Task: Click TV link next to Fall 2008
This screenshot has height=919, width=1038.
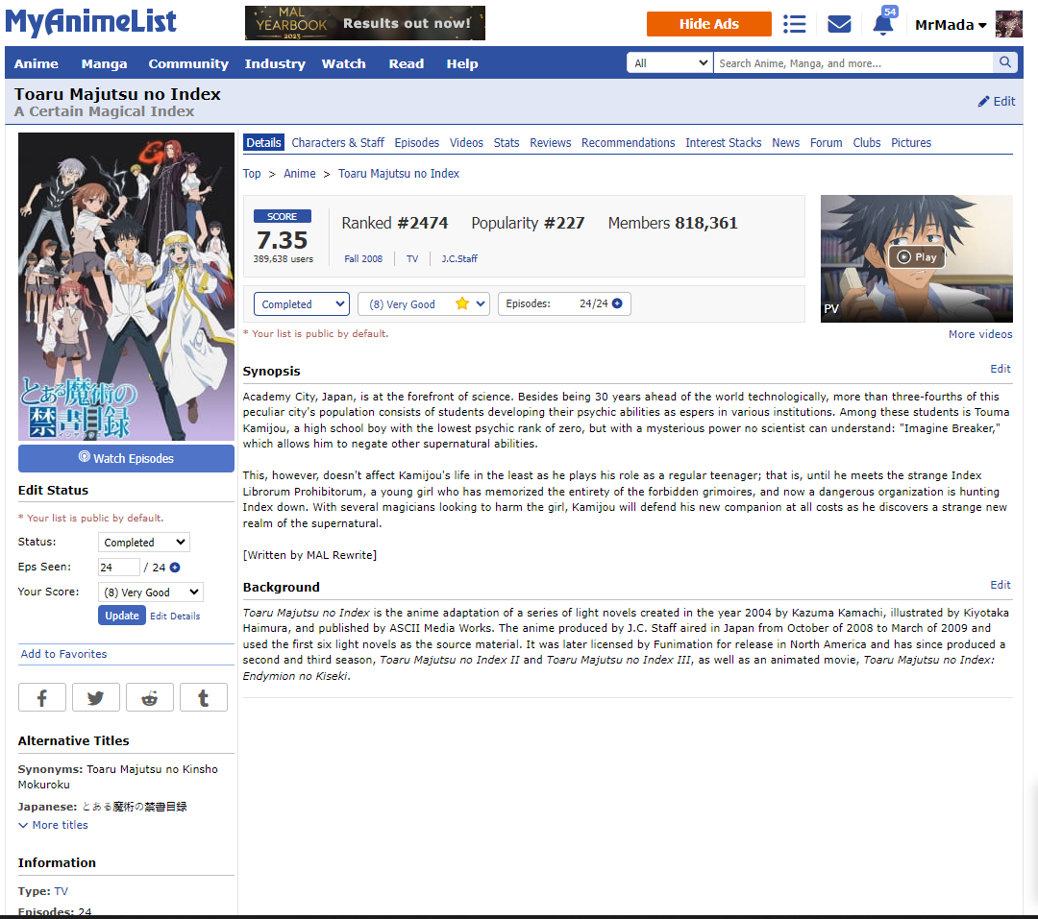Action: pyautogui.click(x=411, y=258)
